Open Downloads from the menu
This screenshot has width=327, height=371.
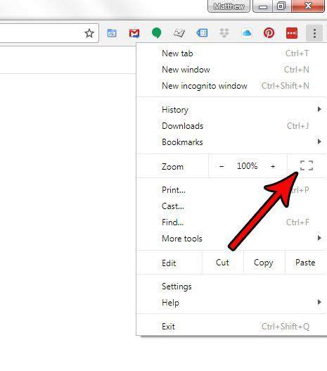point(231,126)
